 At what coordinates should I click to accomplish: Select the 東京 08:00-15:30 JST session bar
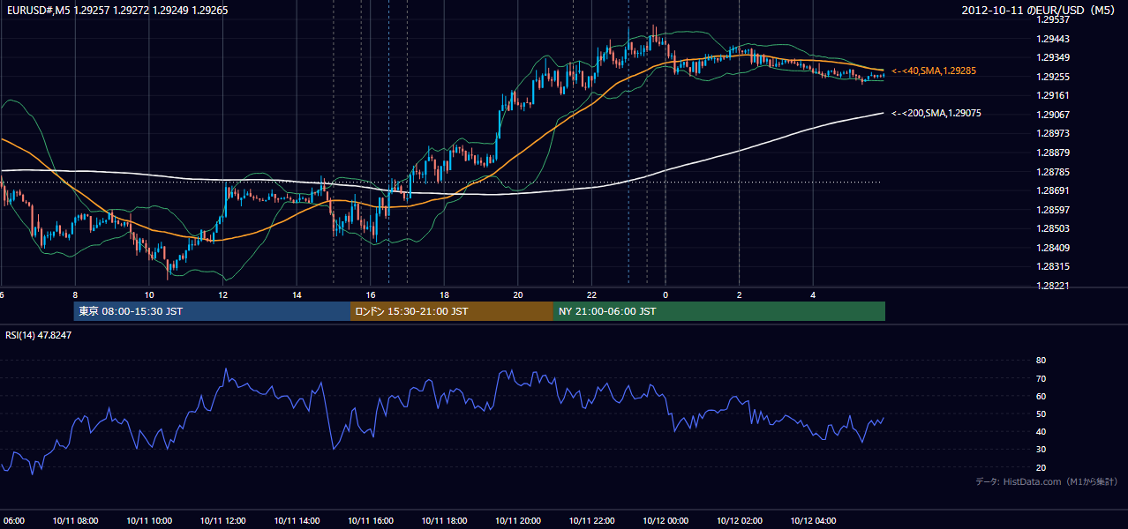[212, 311]
